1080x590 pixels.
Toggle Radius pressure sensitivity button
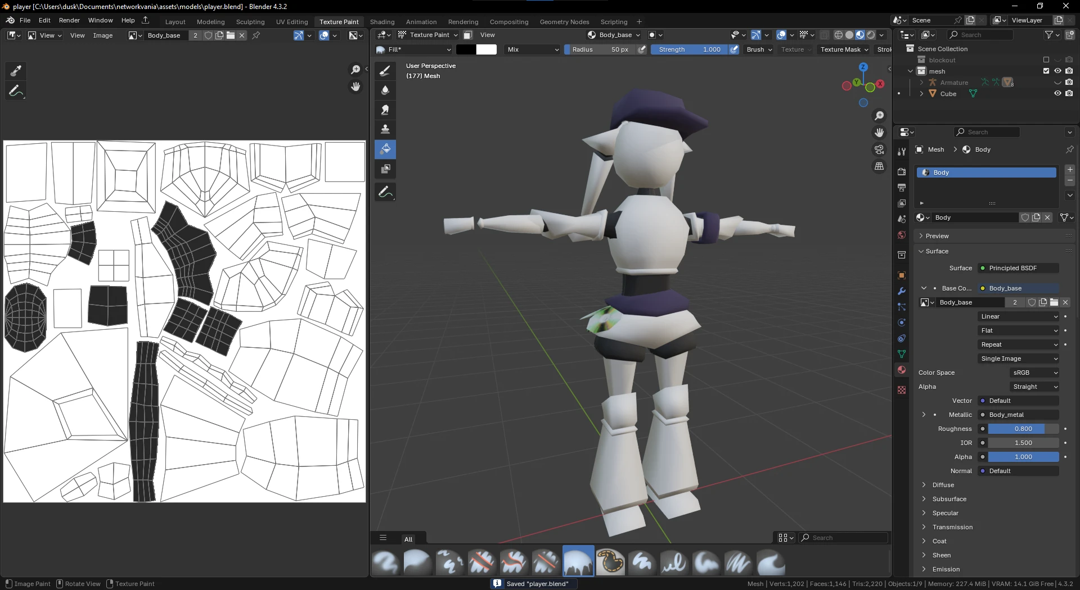click(642, 49)
